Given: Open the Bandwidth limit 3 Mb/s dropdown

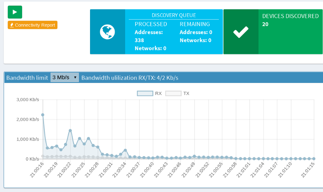Looking at the screenshot, I should [x=64, y=77].
